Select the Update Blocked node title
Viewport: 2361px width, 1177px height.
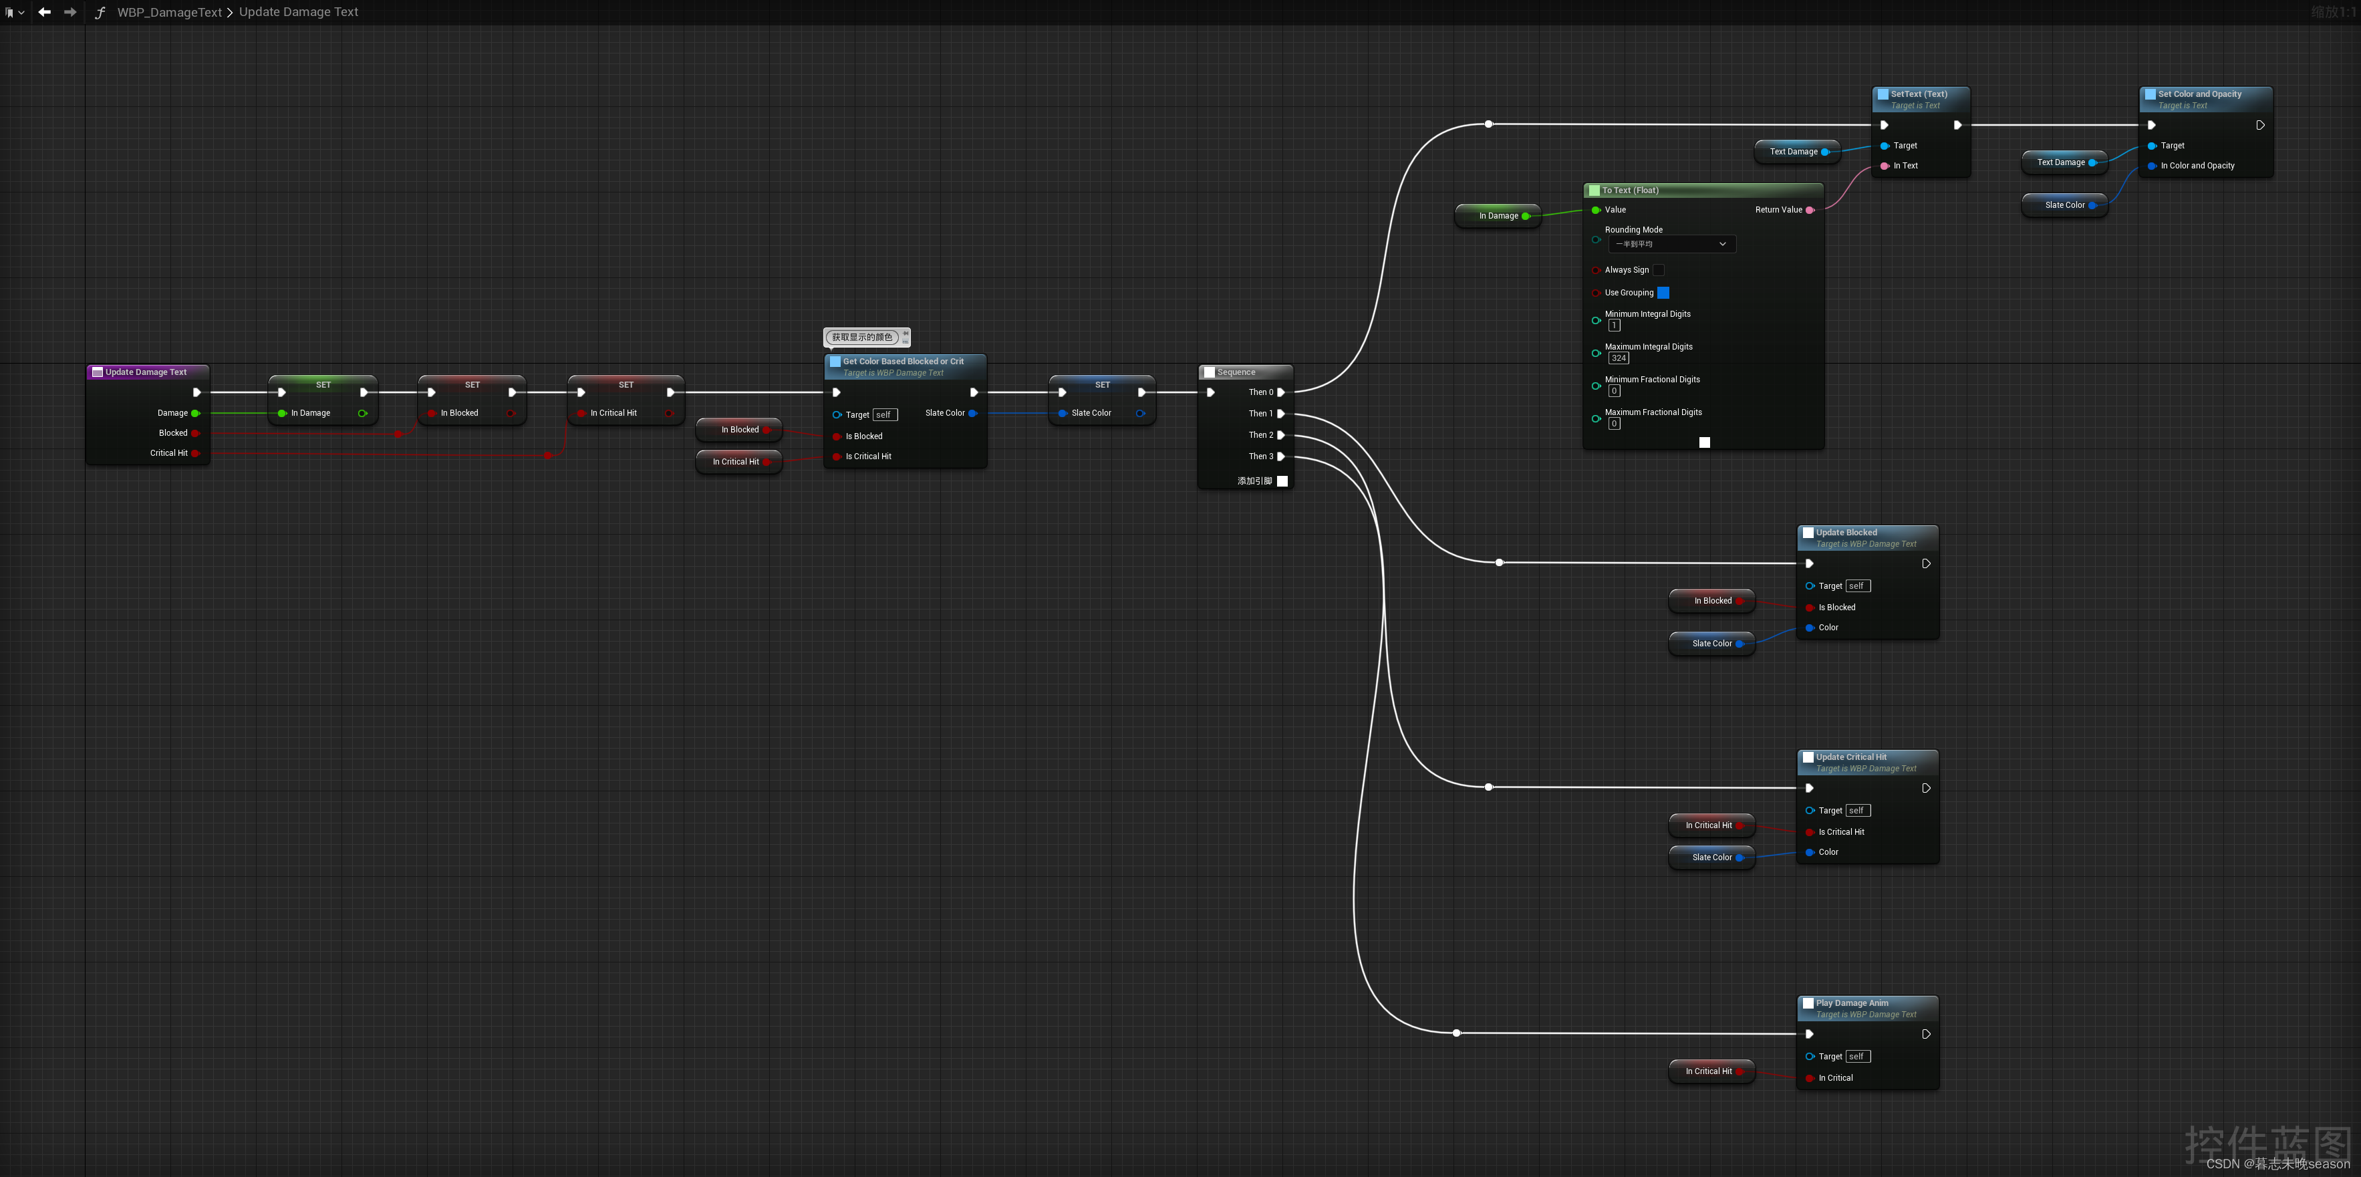(x=1846, y=533)
